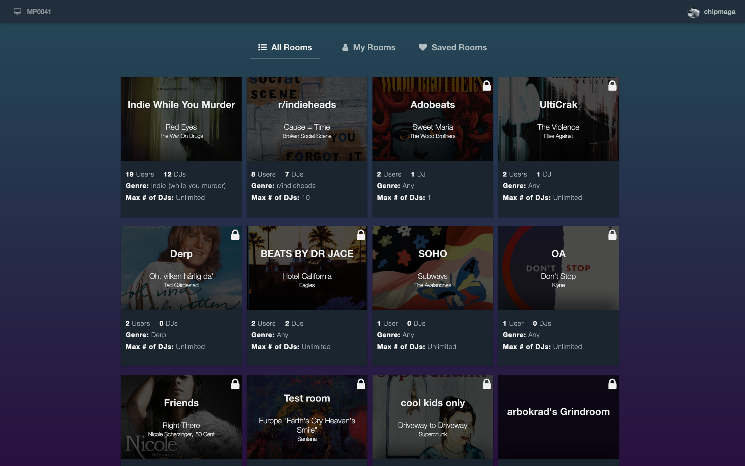Click the person icon beside My Rooms
Viewport: 745px width, 466px height.
(345, 47)
